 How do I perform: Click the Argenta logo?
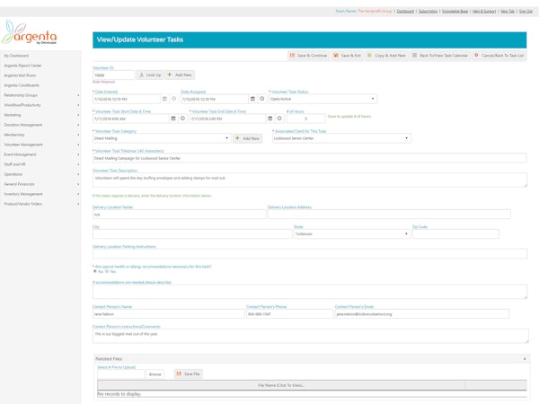tap(29, 33)
